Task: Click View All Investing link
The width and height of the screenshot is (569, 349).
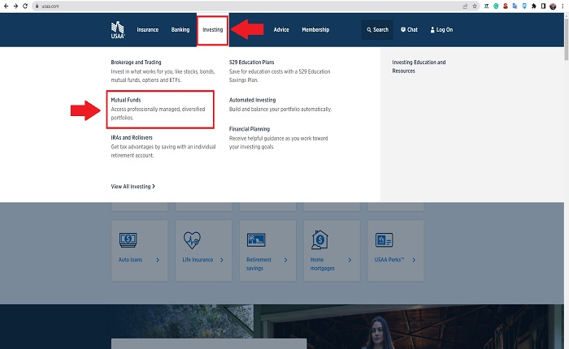Action: click(132, 187)
